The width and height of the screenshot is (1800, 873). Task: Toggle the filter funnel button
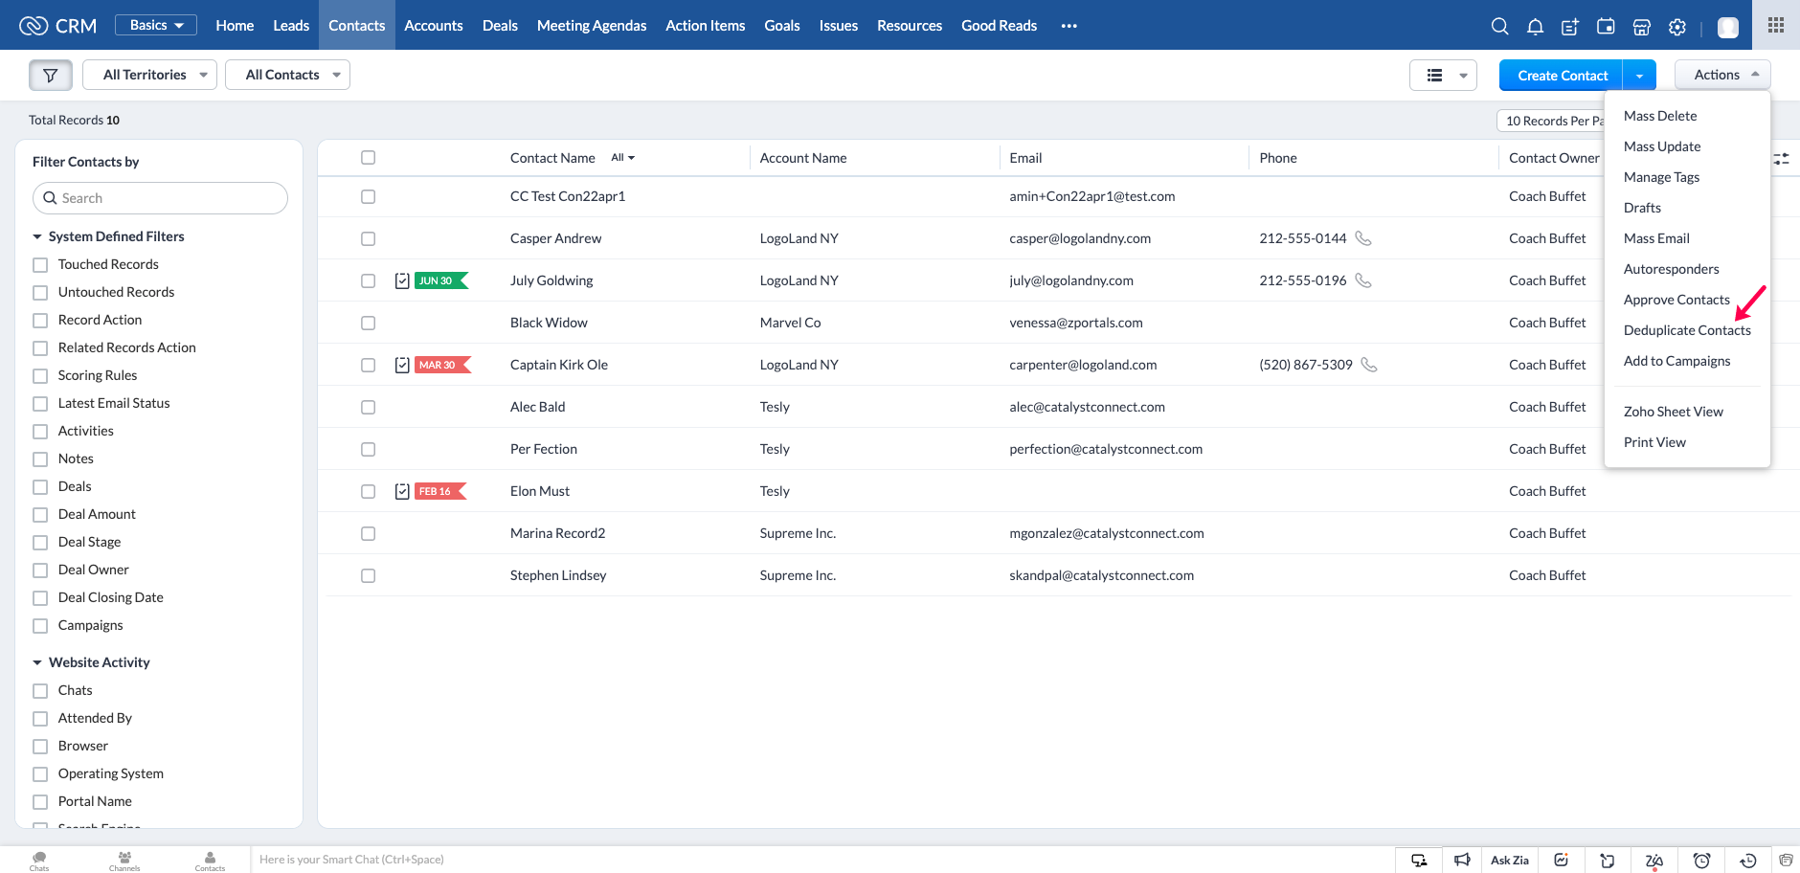51,75
